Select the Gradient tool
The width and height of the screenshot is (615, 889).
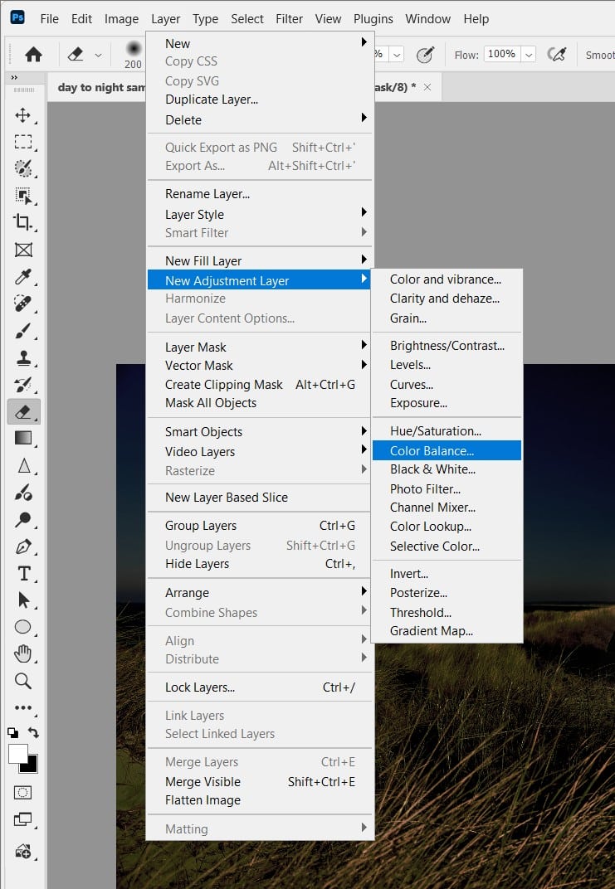[23, 439]
